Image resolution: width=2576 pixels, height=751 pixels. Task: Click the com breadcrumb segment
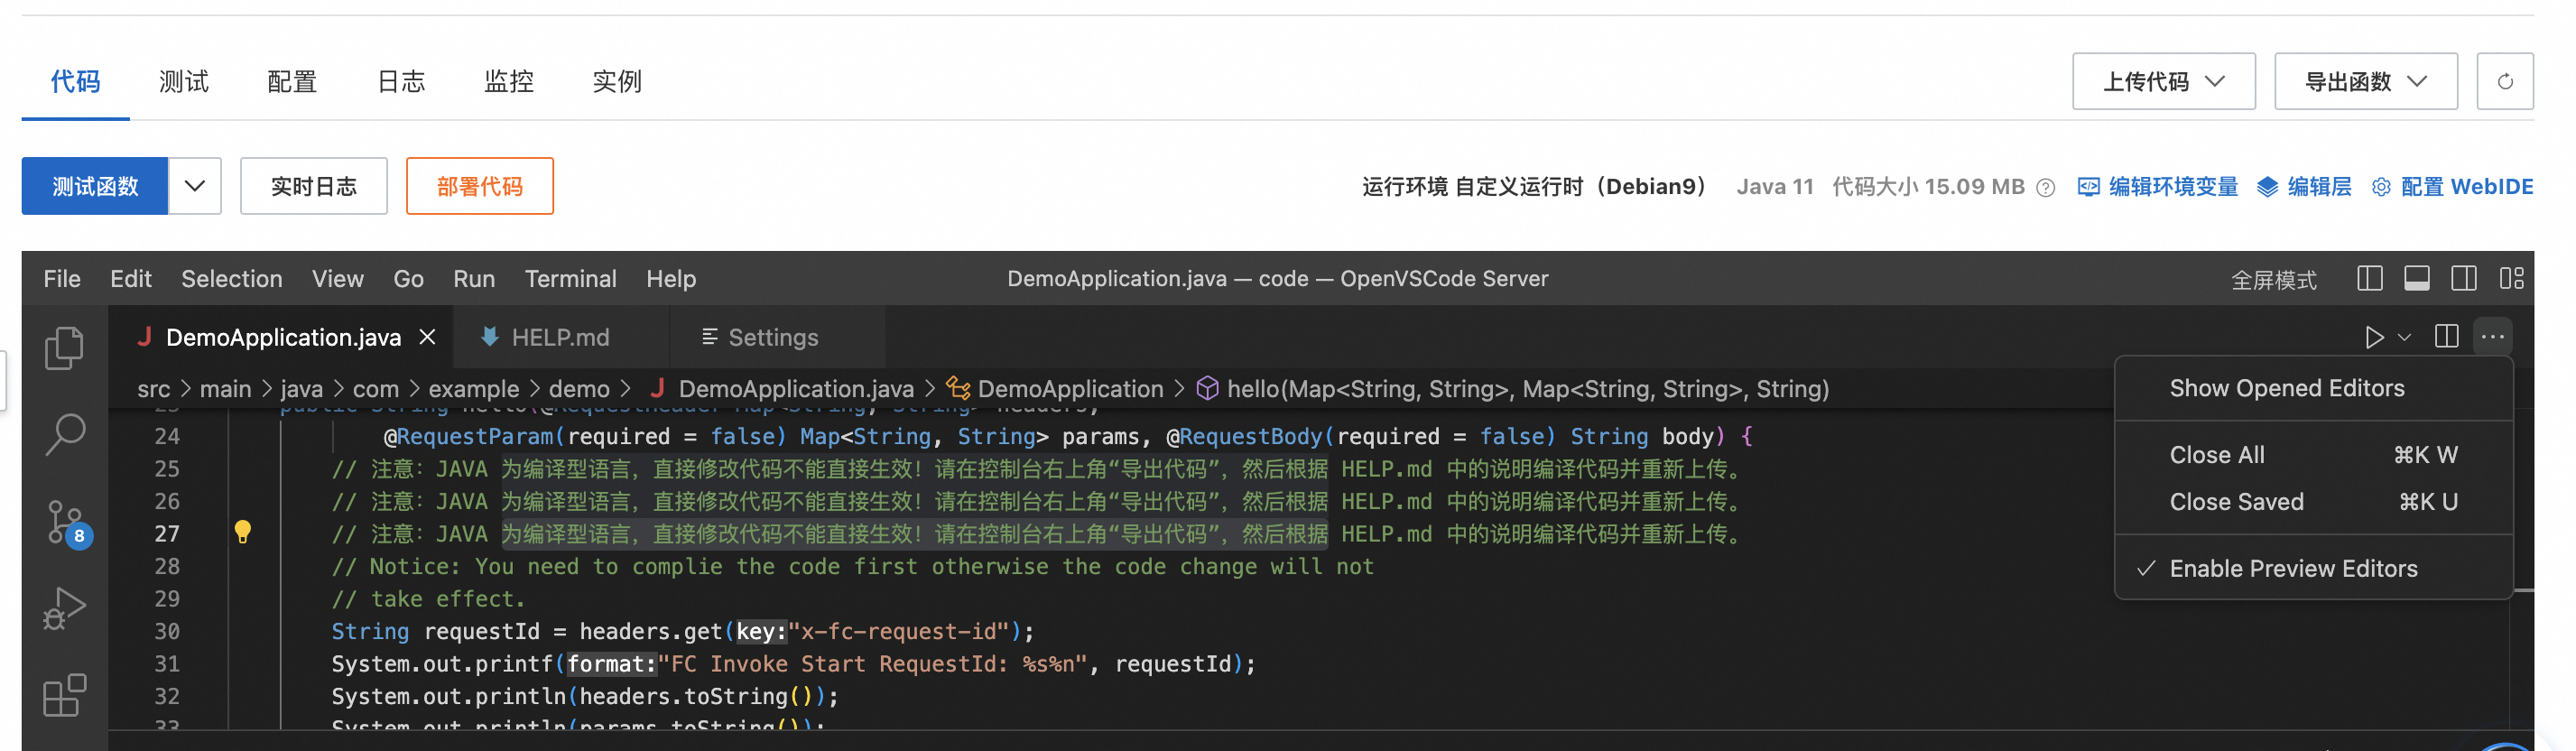click(375, 388)
